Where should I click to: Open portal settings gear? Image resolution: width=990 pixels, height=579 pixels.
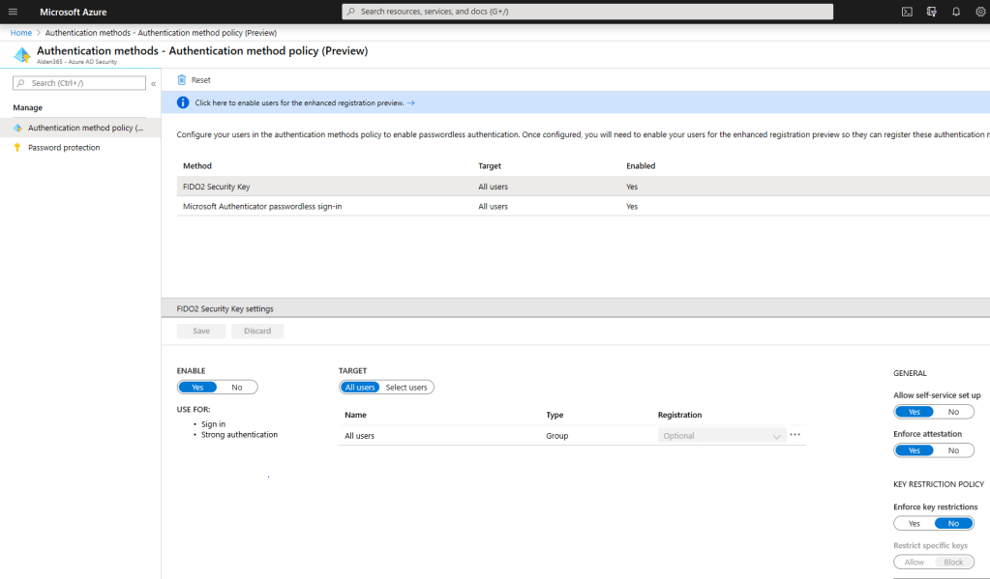pos(980,12)
